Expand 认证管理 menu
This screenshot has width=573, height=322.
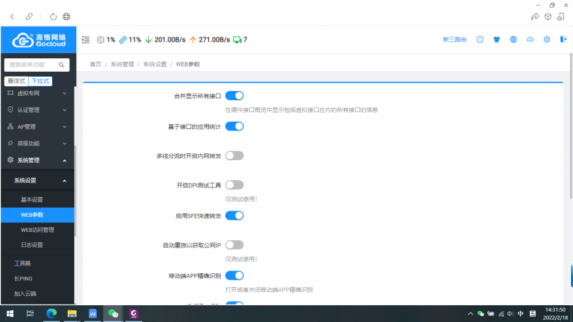pyautogui.click(x=38, y=110)
